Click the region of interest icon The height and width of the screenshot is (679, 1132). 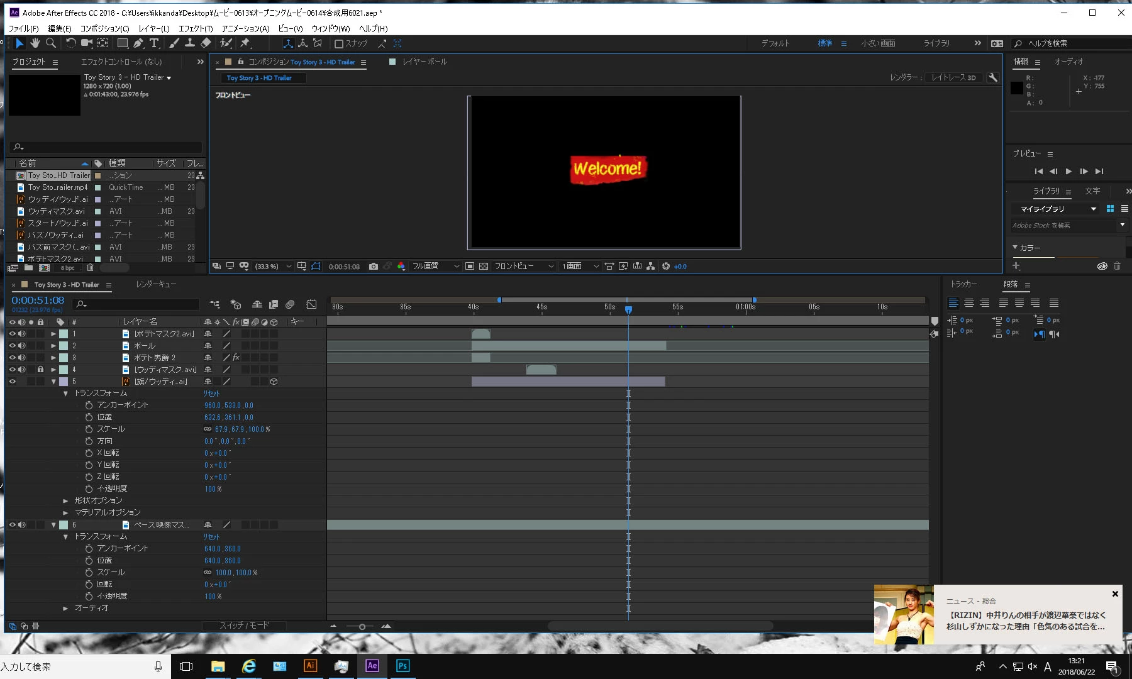pos(470,267)
